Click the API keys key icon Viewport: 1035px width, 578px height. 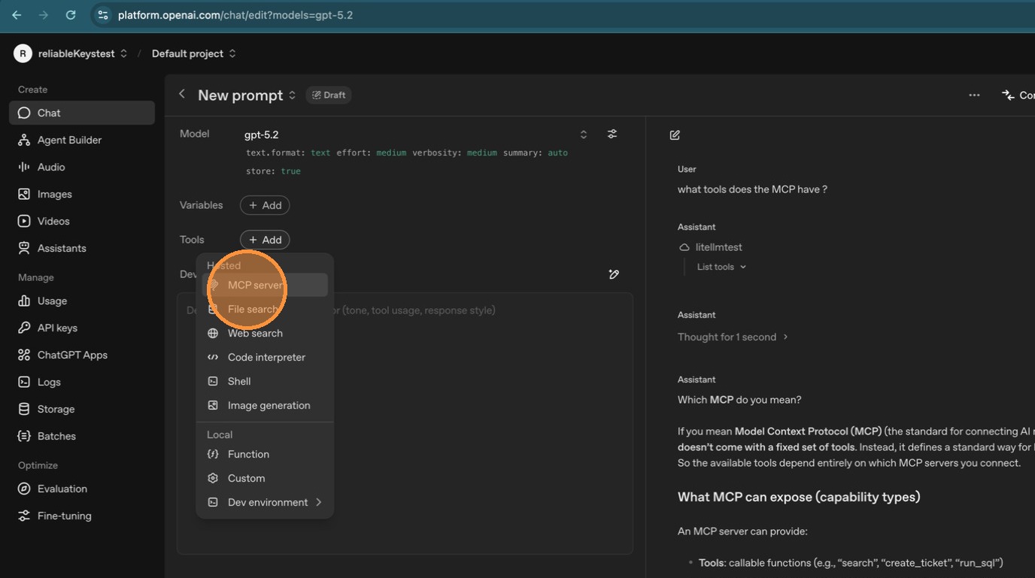24,328
